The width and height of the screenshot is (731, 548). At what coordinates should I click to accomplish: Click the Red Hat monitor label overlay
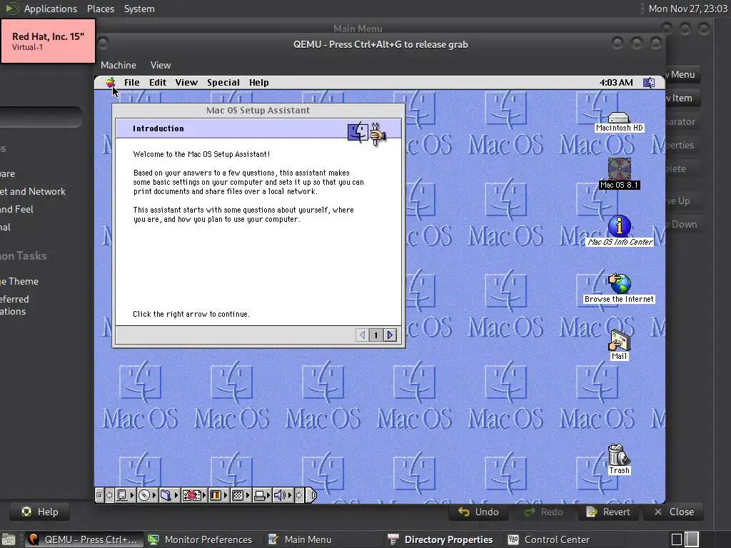(x=48, y=41)
